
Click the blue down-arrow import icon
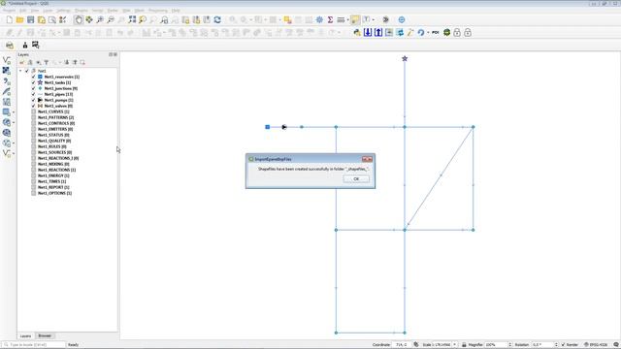click(368, 32)
